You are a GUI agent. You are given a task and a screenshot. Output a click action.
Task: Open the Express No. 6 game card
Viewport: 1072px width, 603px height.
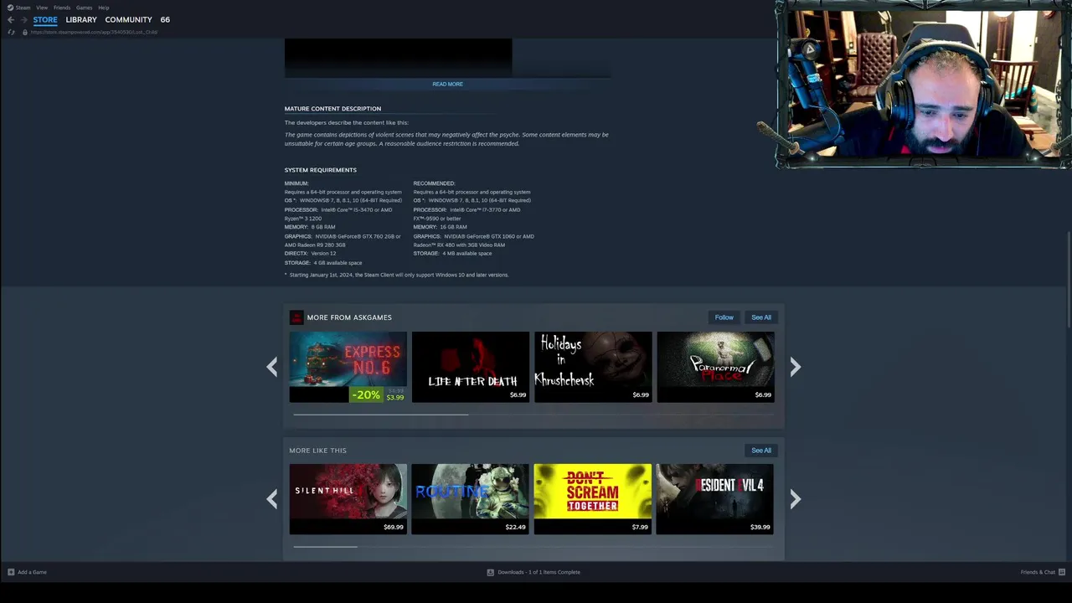tap(348, 367)
